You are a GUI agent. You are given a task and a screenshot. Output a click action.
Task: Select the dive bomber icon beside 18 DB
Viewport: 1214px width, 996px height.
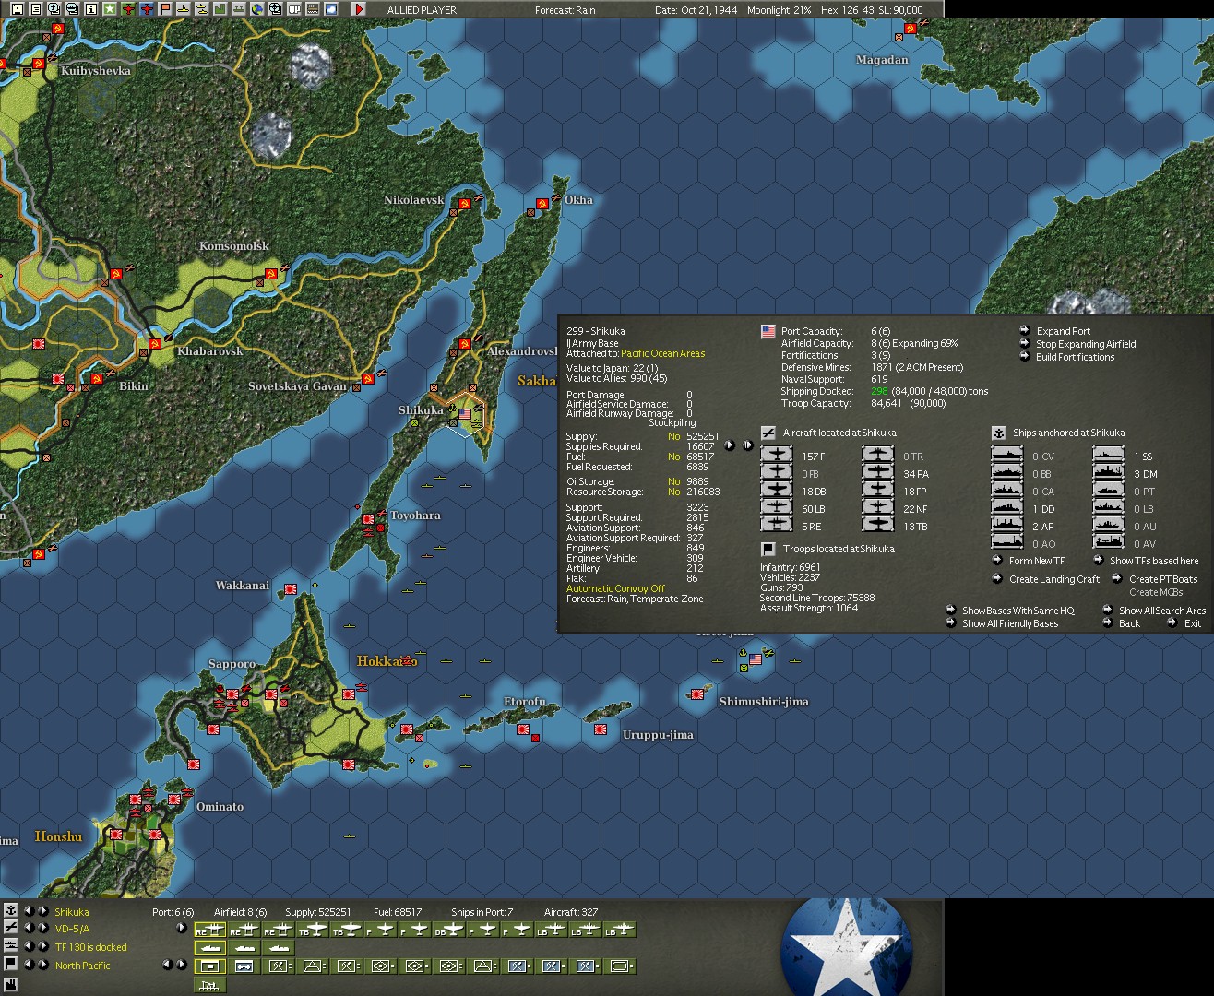[777, 491]
